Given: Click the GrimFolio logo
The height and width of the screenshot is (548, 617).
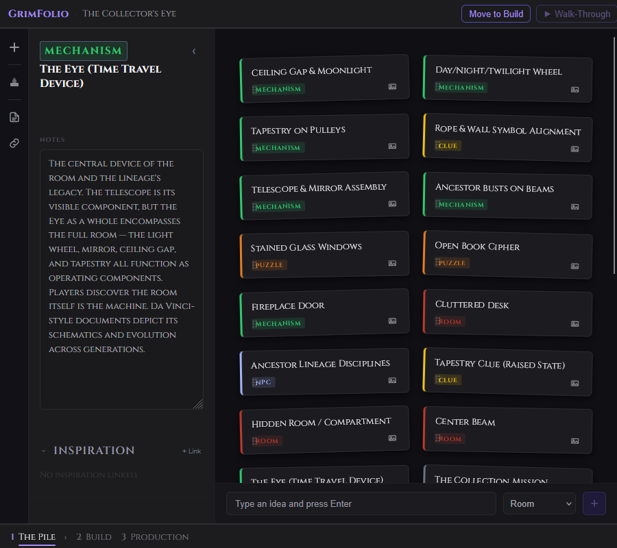Looking at the screenshot, I should (x=38, y=14).
